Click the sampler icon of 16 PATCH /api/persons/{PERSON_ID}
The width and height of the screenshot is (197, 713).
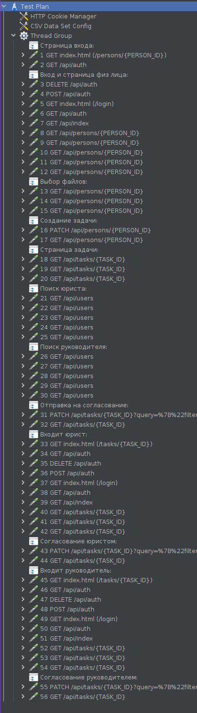coord(33,230)
